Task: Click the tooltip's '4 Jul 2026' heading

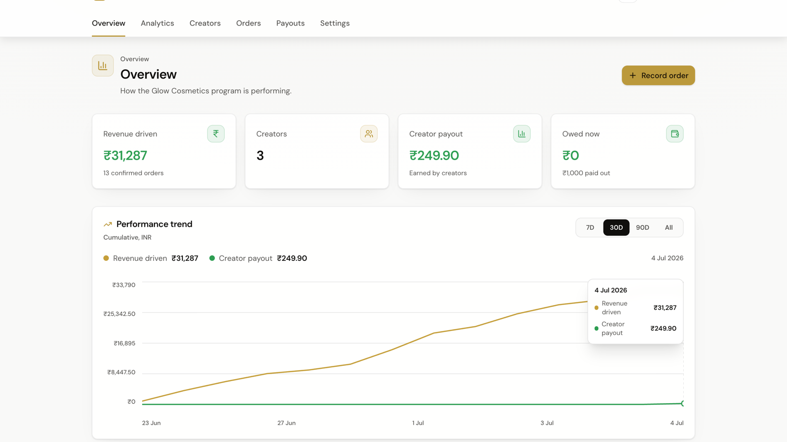Action: 611,290
